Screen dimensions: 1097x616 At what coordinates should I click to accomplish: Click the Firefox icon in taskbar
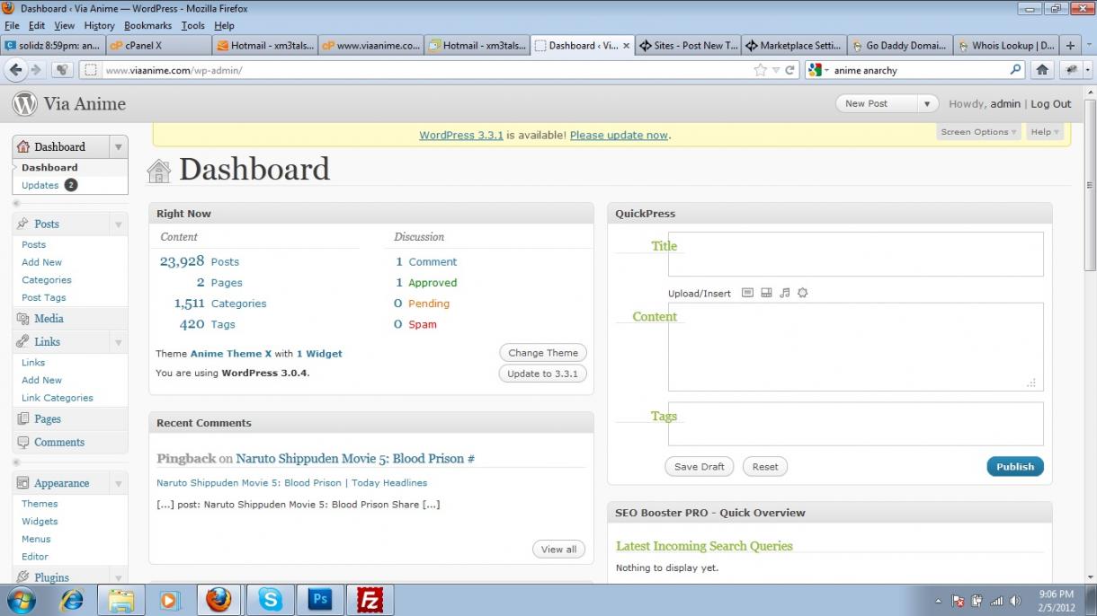[219, 600]
